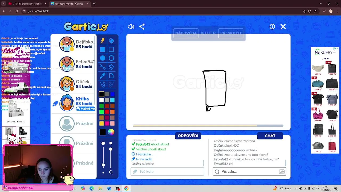Mute game sound with the speaker icon
Image resolution: width=341 pixels, height=192 pixels.
(131, 27)
